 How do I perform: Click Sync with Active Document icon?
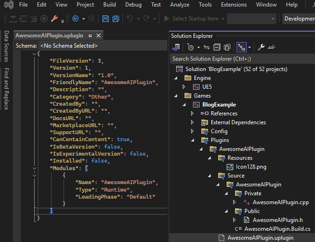(206, 47)
